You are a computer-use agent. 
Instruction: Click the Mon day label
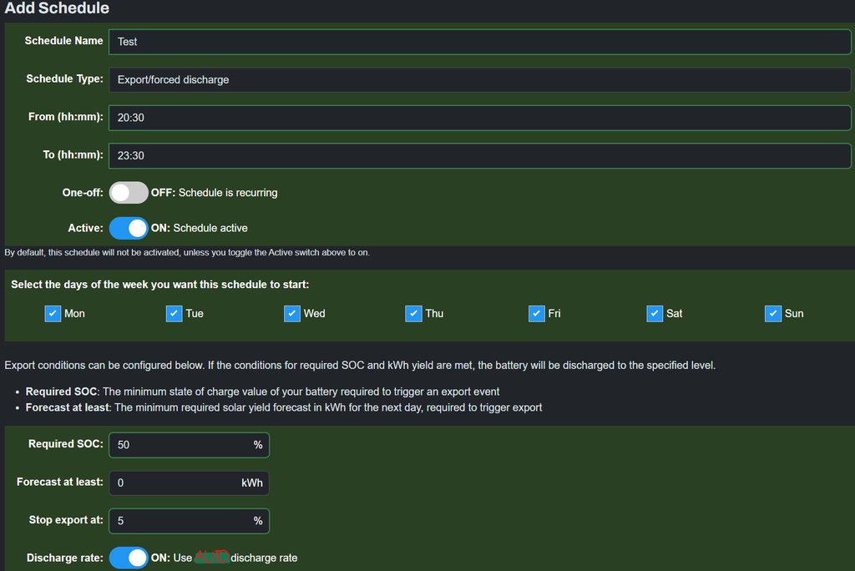pyautogui.click(x=74, y=314)
